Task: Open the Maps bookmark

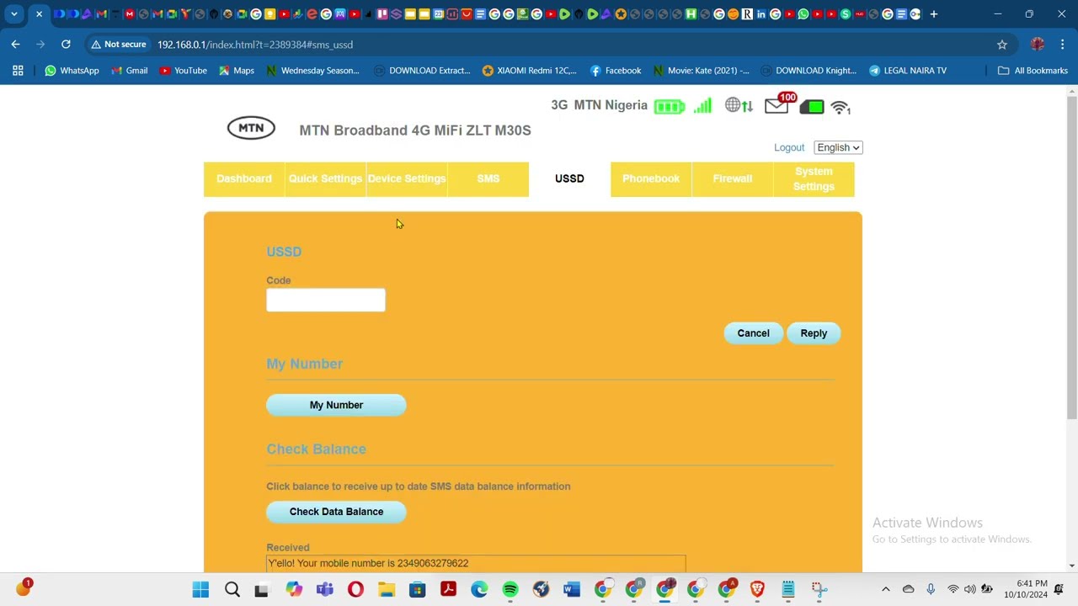Action: (236, 71)
